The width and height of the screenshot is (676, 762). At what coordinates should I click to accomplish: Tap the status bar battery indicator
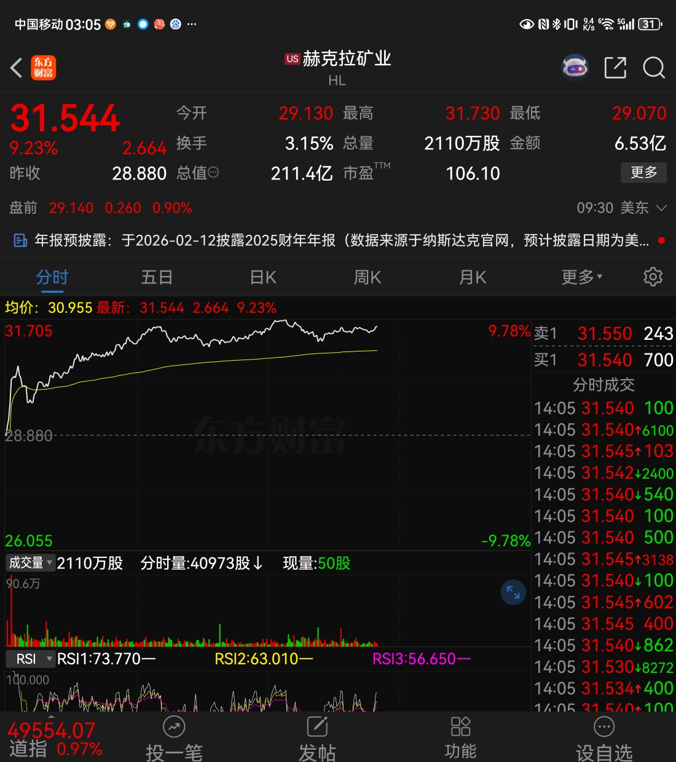coord(650,24)
